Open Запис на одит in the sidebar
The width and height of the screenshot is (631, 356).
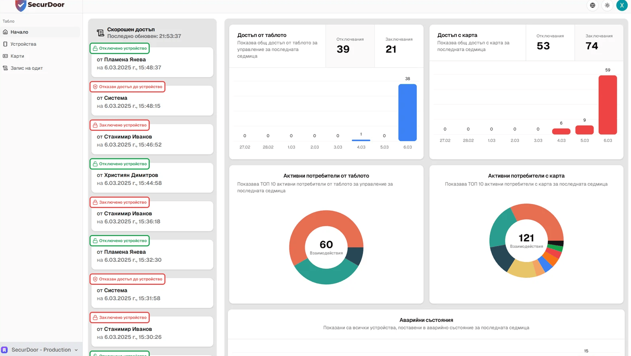point(40,68)
